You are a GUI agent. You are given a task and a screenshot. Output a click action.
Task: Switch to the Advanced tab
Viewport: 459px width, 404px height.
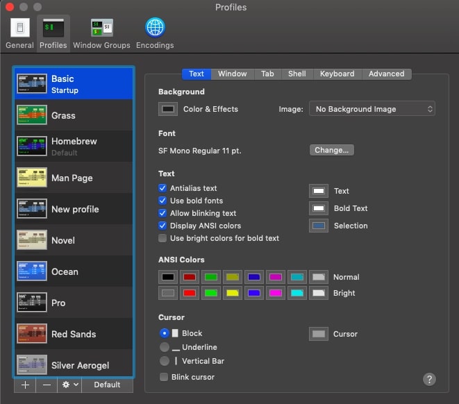pos(386,74)
